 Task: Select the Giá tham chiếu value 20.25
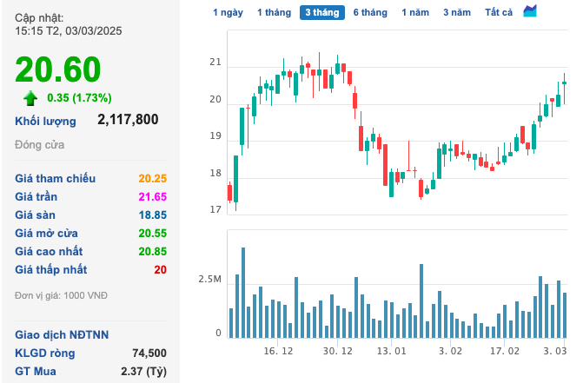pos(152,178)
